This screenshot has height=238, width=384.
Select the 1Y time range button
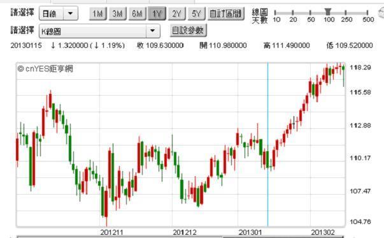point(157,14)
